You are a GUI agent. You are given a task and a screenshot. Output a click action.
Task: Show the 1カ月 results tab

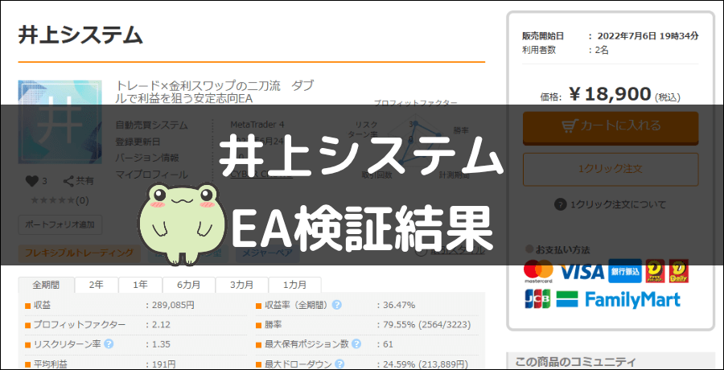(293, 285)
